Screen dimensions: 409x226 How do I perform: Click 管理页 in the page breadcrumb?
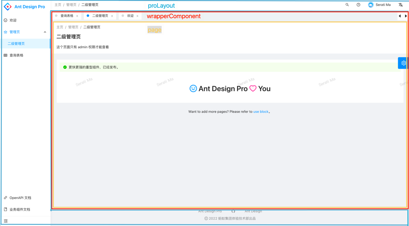pos(73,27)
